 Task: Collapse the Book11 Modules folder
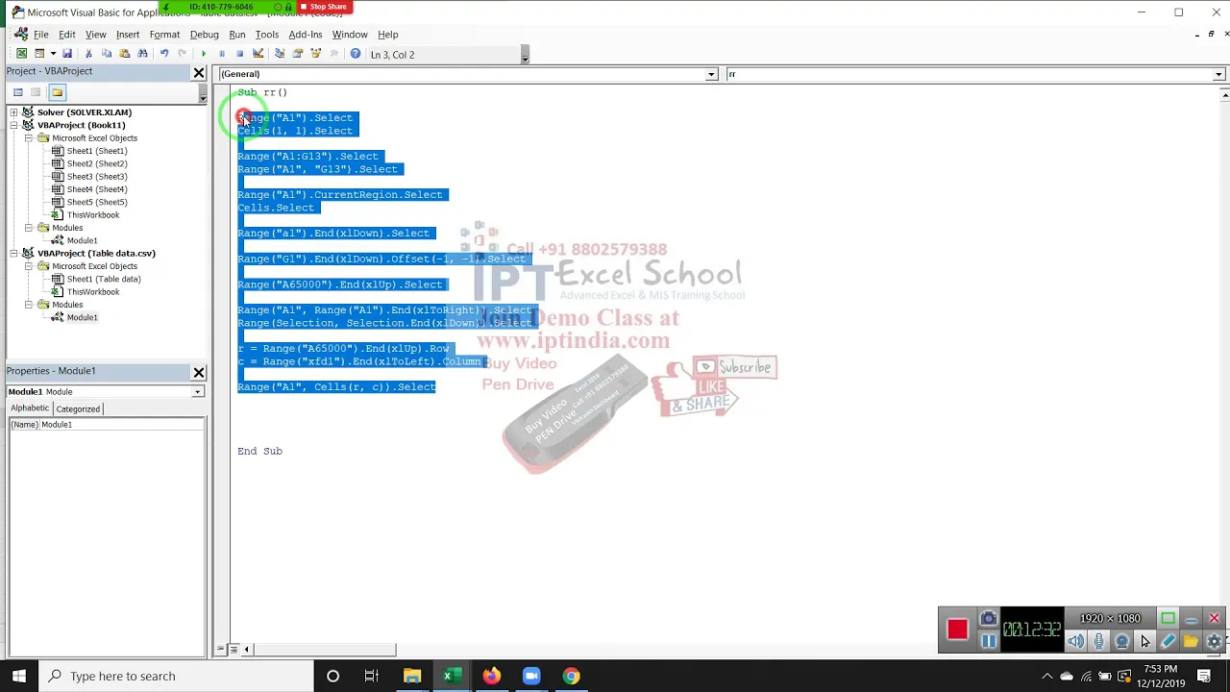(29, 228)
